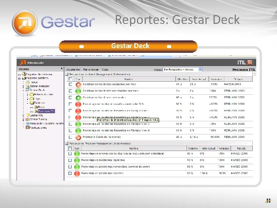The height and width of the screenshot is (208, 277).
Task: Click green icon for Porcentaje de errores conocidos
Action: click(x=77, y=154)
